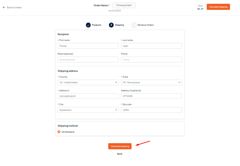Open the City dropdown showing Doylestown
This screenshot has width=240, height=166.
[x=88, y=110]
